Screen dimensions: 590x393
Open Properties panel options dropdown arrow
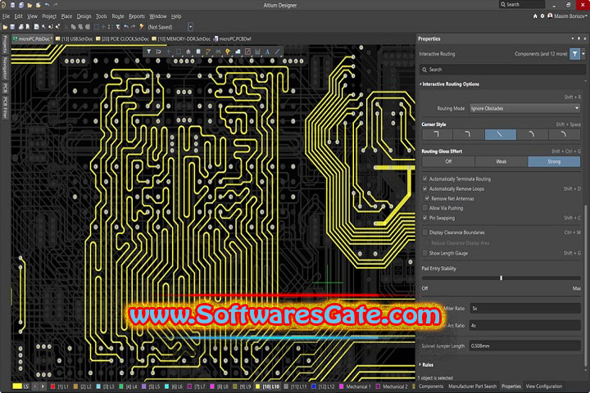[573, 38]
